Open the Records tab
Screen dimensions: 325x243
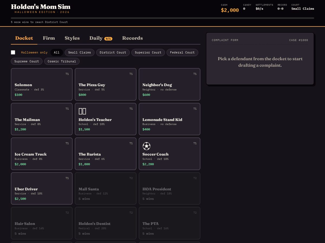[132, 38]
